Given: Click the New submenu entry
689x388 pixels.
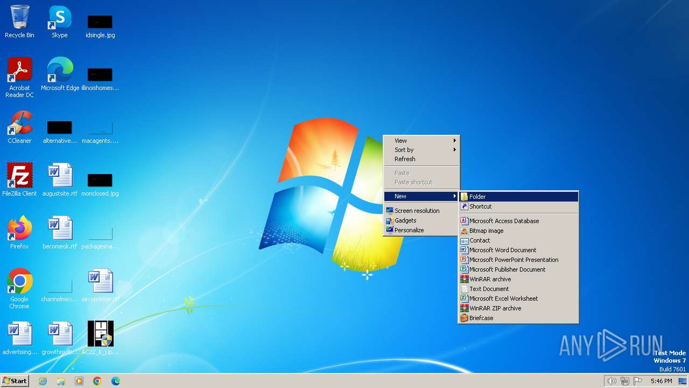Looking at the screenshot, I should coord(421,196).
